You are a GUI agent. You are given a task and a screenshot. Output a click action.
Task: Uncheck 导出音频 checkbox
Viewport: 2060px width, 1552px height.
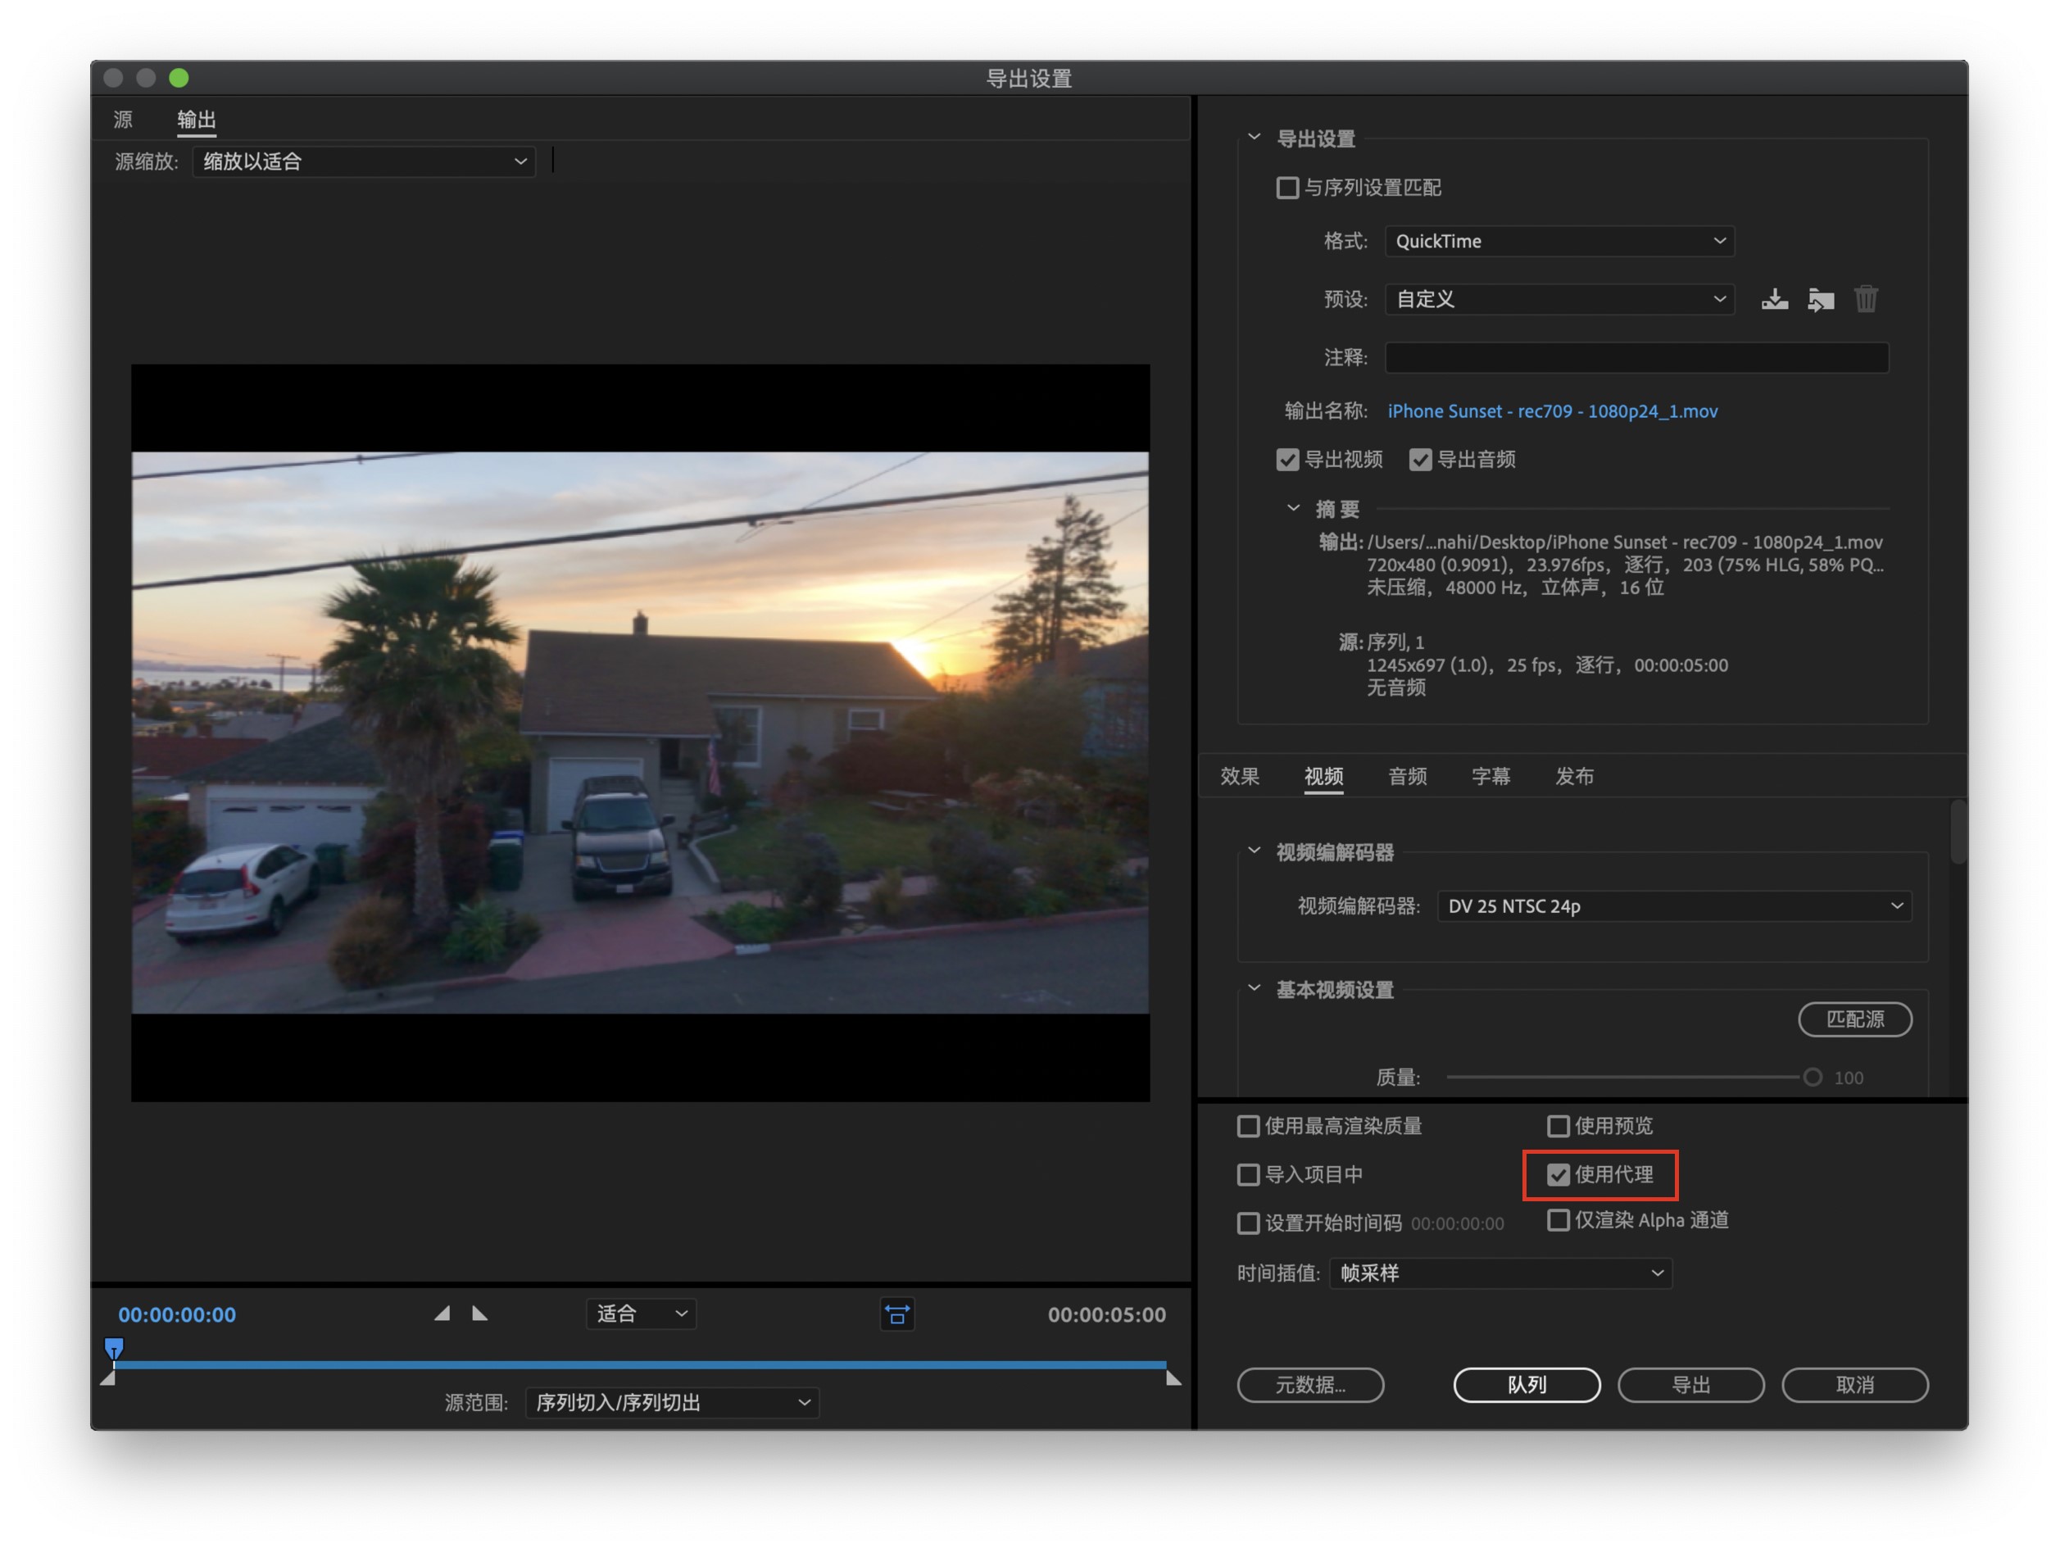coord(1420,461)
